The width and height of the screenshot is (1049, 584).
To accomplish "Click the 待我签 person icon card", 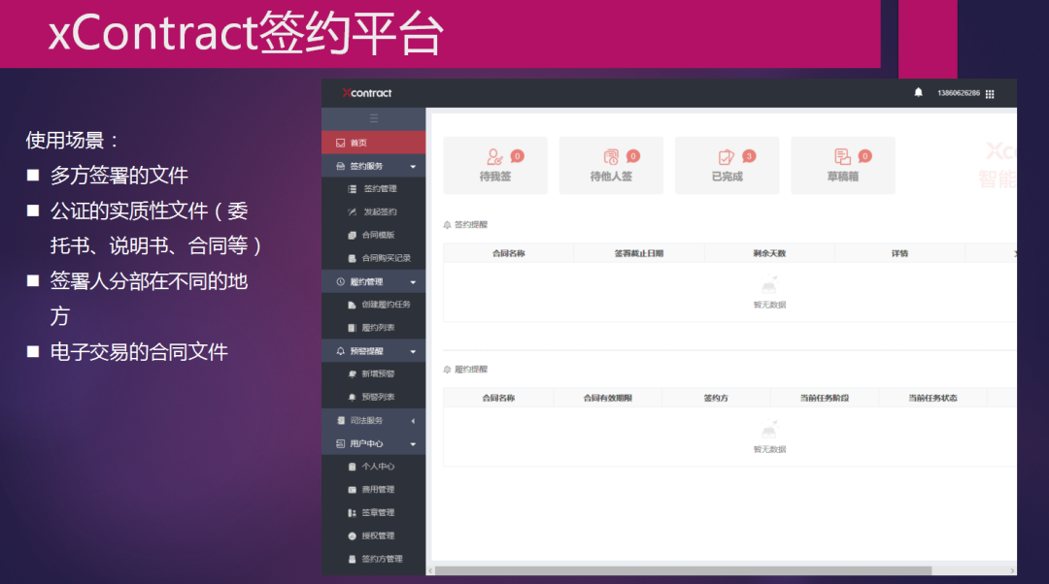I will 494,157.
